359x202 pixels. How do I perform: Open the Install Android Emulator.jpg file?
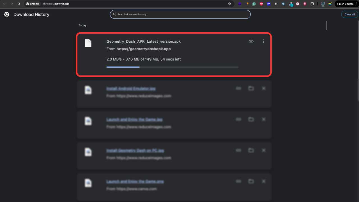(x=131, y=88)
